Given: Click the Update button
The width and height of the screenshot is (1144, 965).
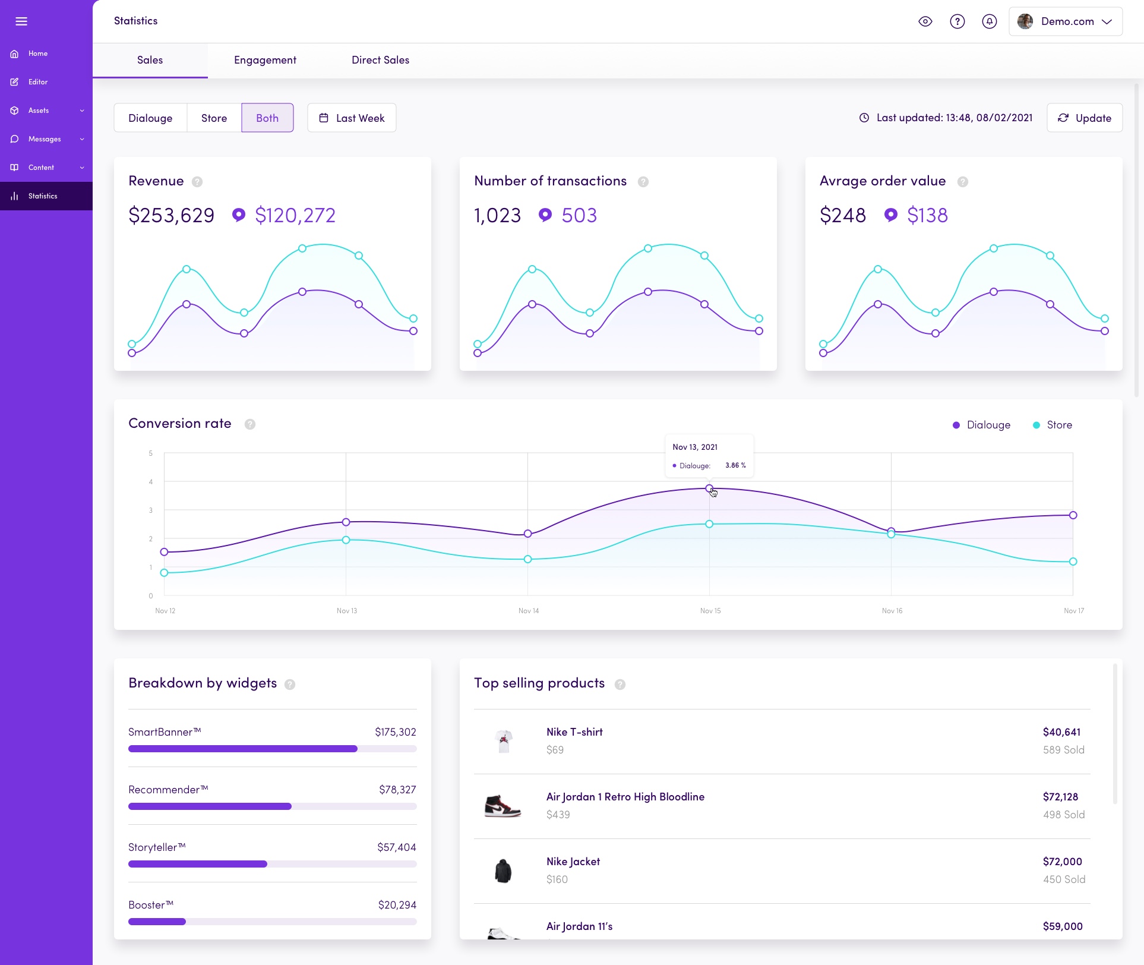Looking at the screenshot, I should 1084,118.
